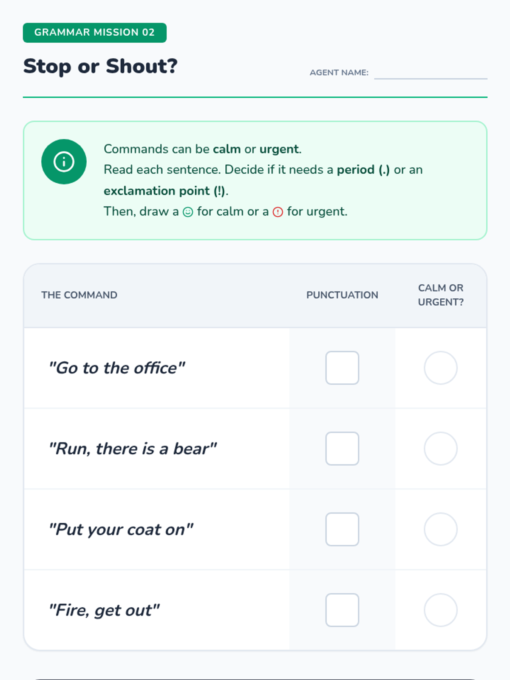Click the sentence "Run, there is a bear"
The image size is (510, 680).
[133, 449]
